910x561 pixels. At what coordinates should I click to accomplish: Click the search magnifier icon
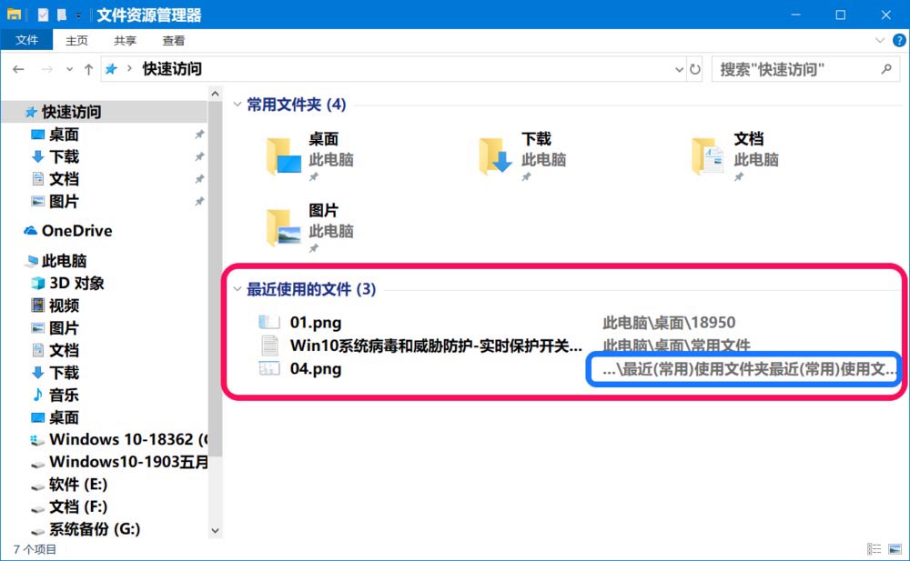coord(886,70)
